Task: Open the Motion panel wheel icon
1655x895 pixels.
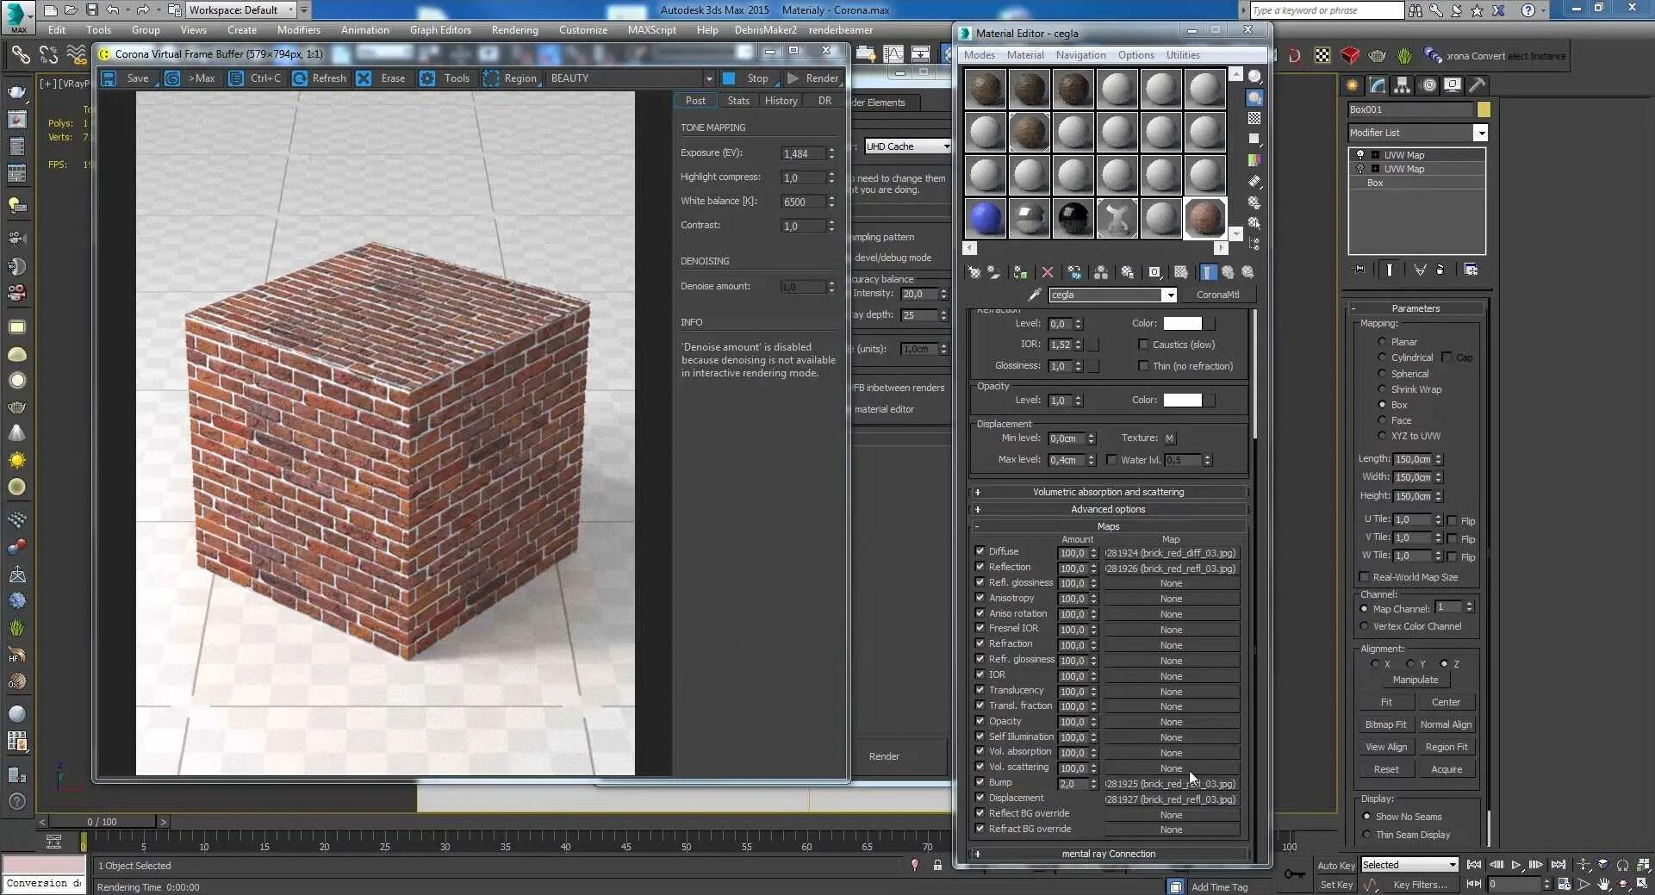Action: pyautogui.click(x=1429, y=85)
